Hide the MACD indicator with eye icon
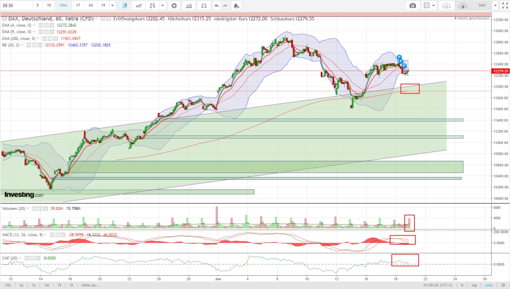 (52, 234)
